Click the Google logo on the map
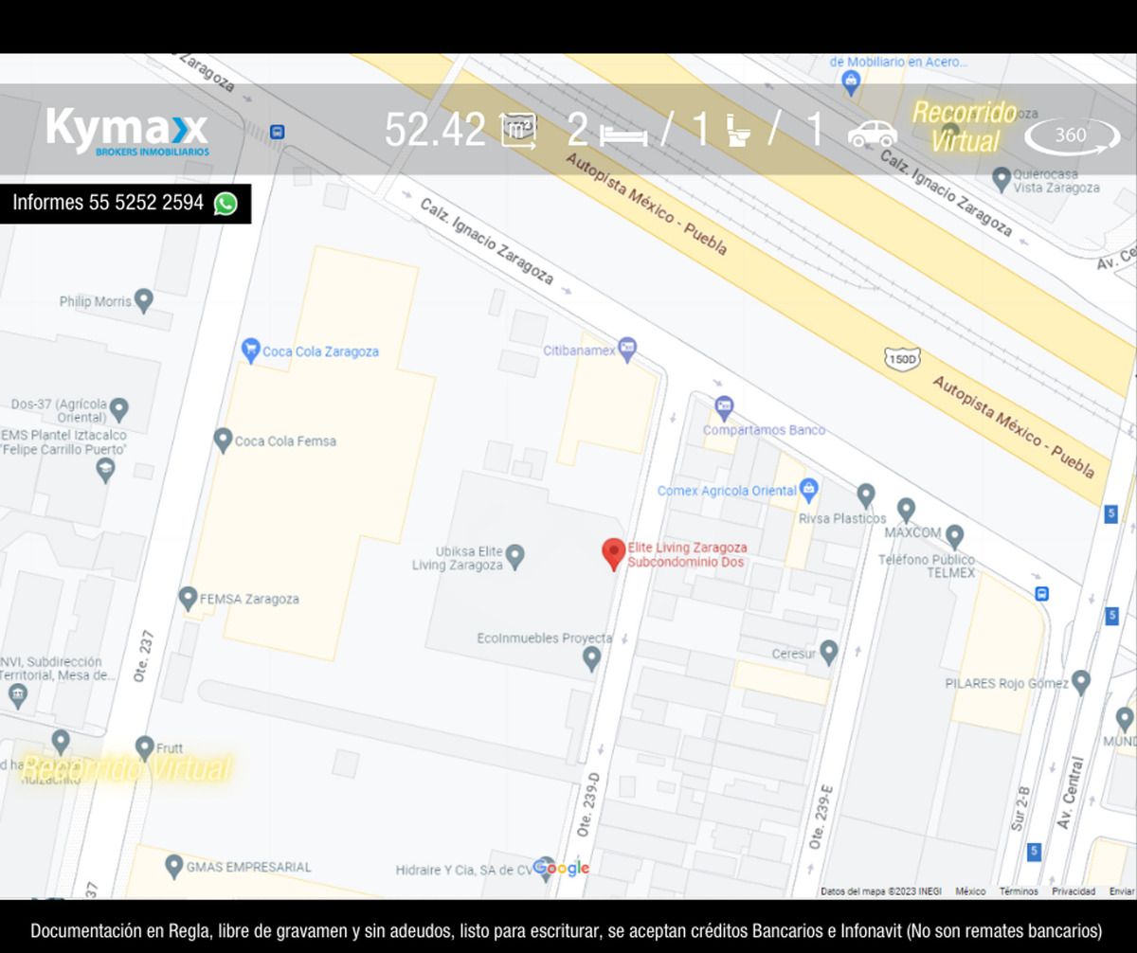This screenshot has height=953, width=1137. coord(561,868)
